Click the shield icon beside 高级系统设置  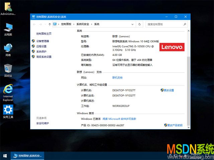[33, 57]
